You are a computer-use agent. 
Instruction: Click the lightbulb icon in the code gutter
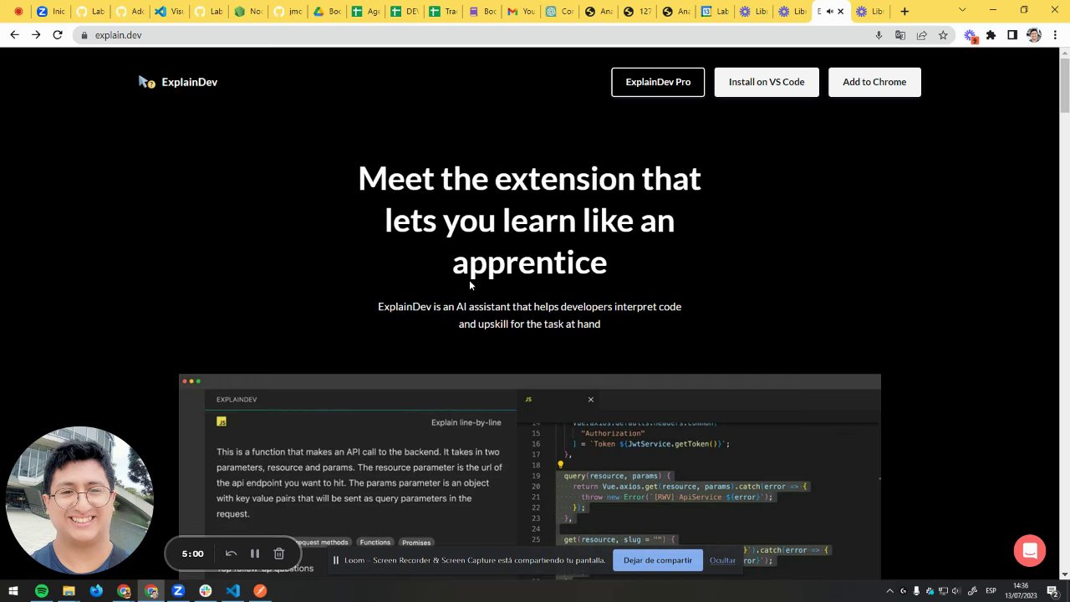[x=560, y=464]
